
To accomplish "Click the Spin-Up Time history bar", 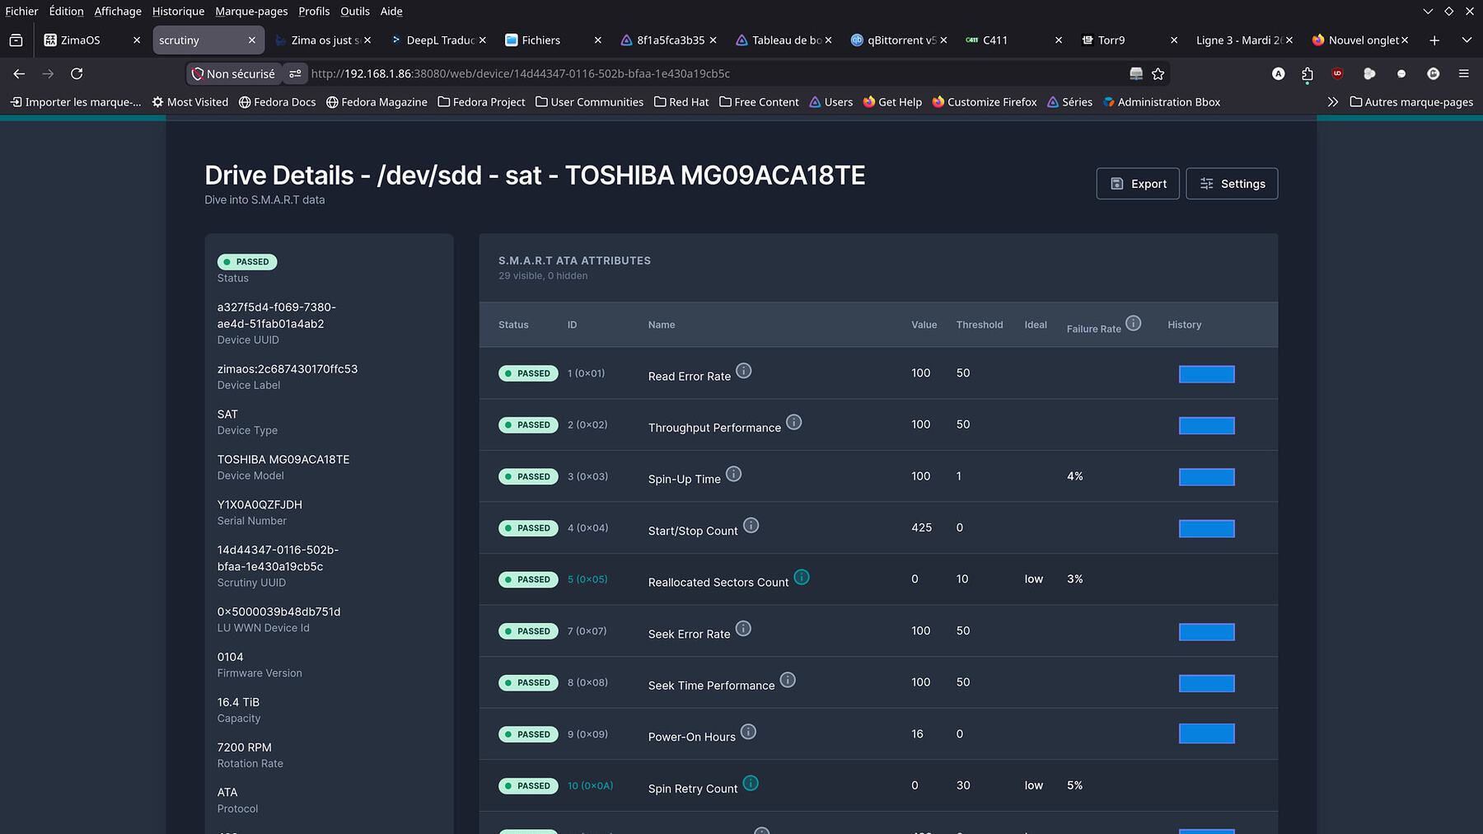I will [x=1206, y=477].
